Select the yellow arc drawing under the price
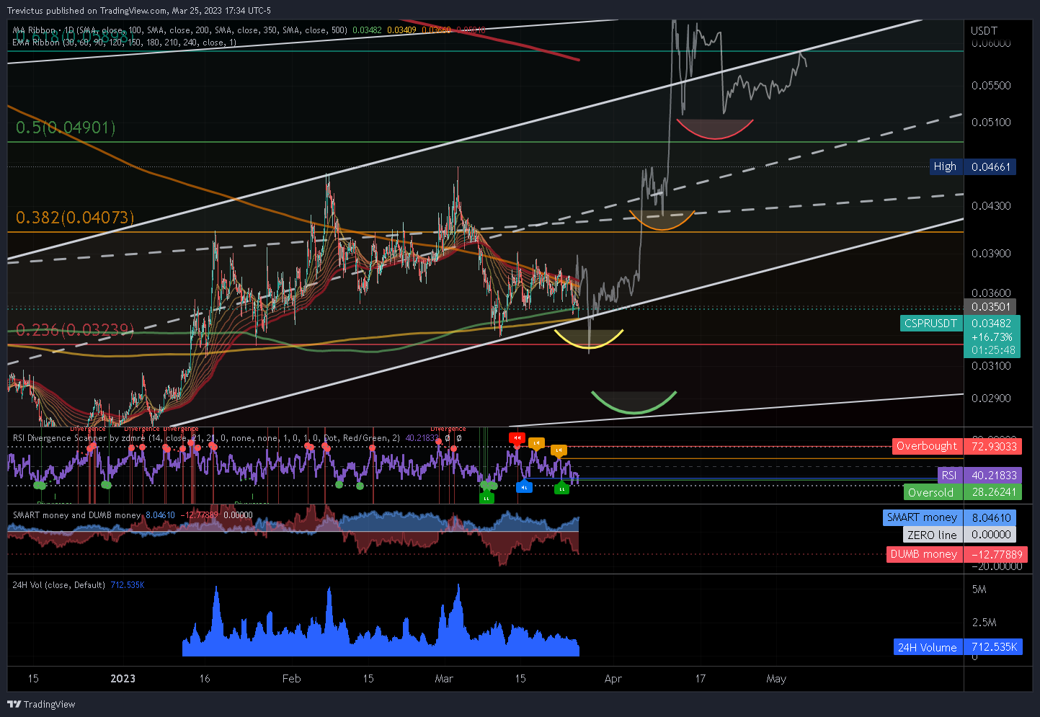This screenshot has width=1040, height=717. click(589, 339)
